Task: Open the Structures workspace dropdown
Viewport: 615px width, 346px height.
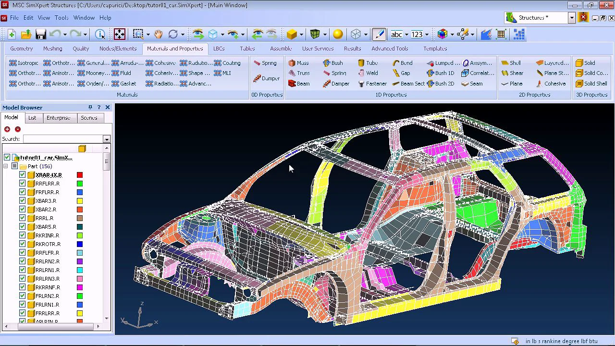Action: coord(572,18)
